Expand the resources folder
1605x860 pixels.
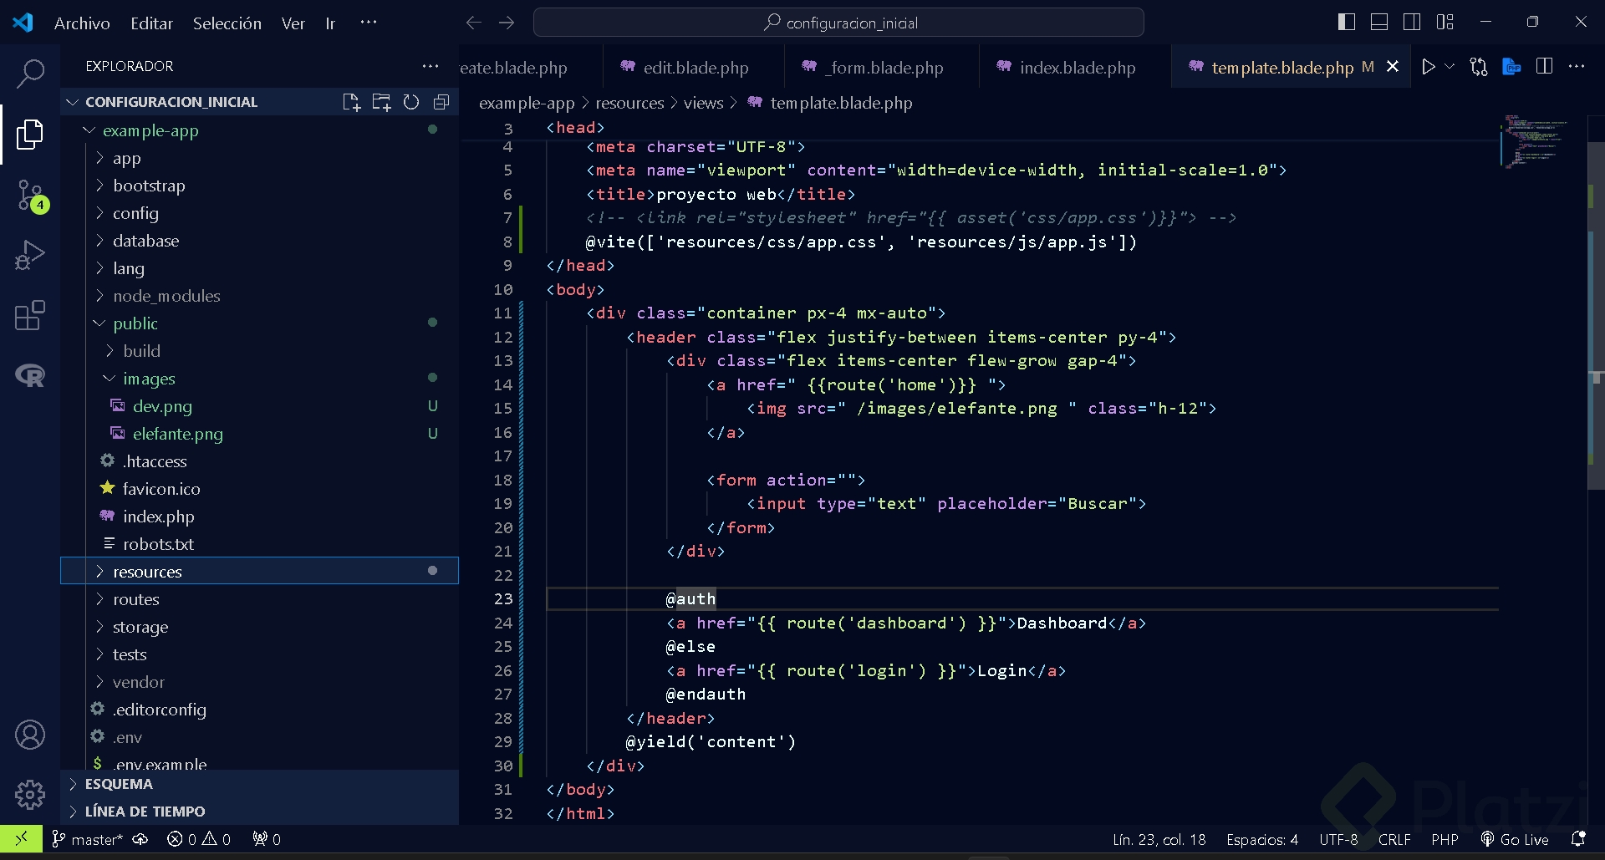[x=147, y=572]
